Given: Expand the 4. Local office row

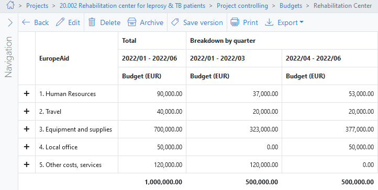Looking at the screenshot, I should 27,147.
